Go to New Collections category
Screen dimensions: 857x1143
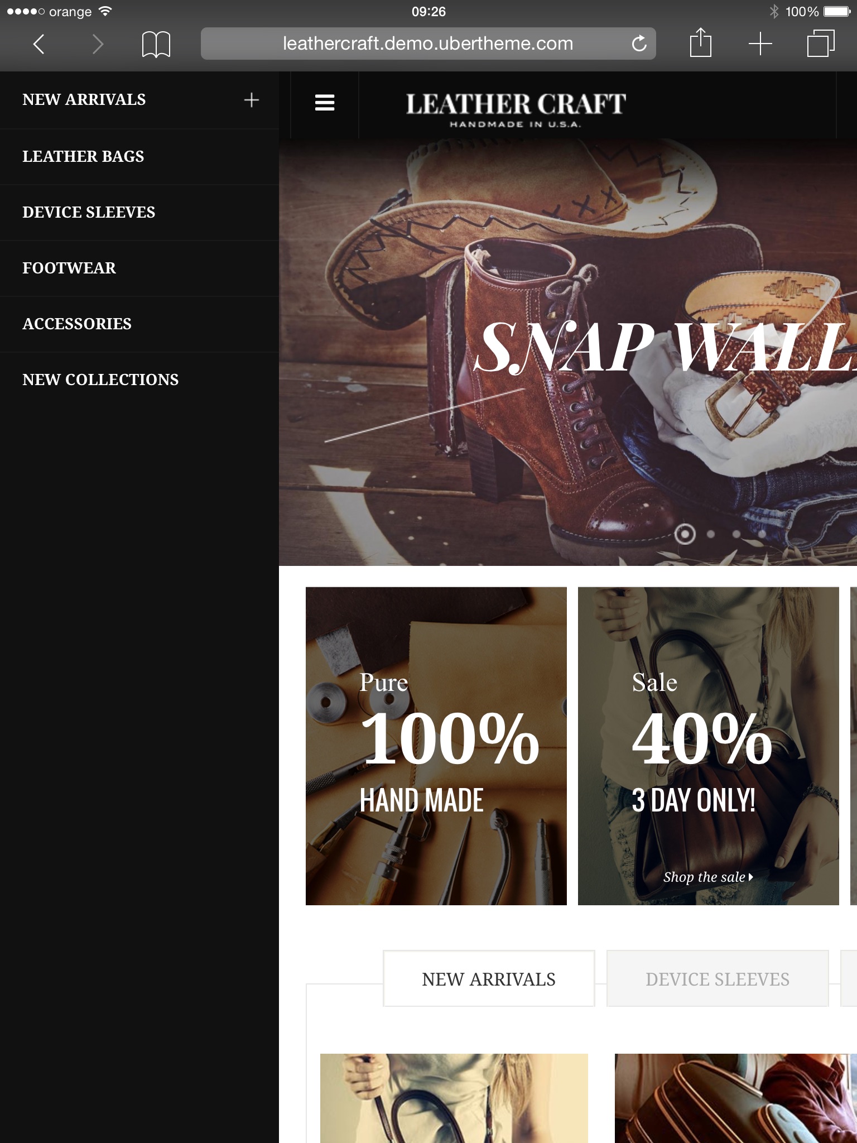(100, 380)
